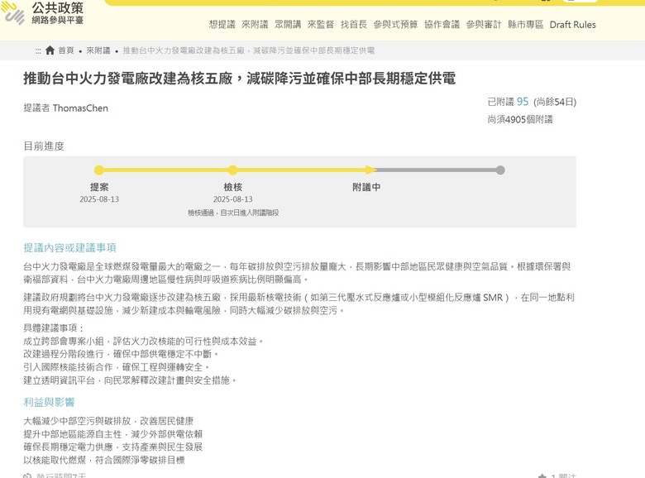645x478 pixels.
Task: Click the 利益與影響 heading
Action: (x=49, y=402)
